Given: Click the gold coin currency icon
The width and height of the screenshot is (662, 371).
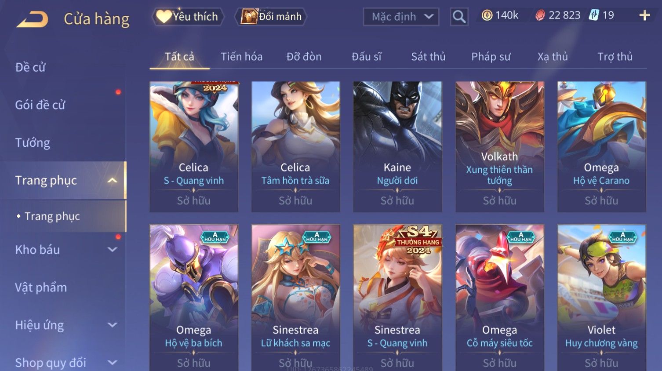Looking at the screenshot, I should pyautogui.click(x=487, y=15).
